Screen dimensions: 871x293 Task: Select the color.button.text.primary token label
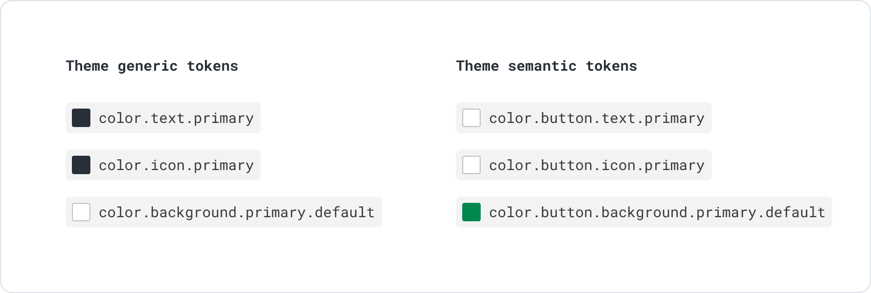[x=596, y=118]
